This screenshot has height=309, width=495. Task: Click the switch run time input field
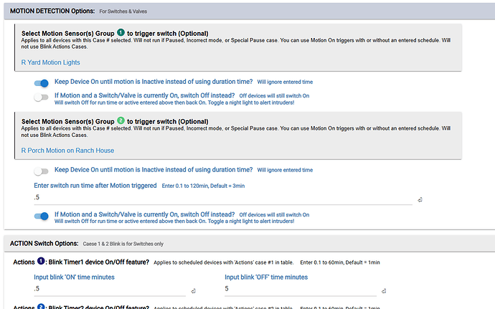[x=222, y=197]
